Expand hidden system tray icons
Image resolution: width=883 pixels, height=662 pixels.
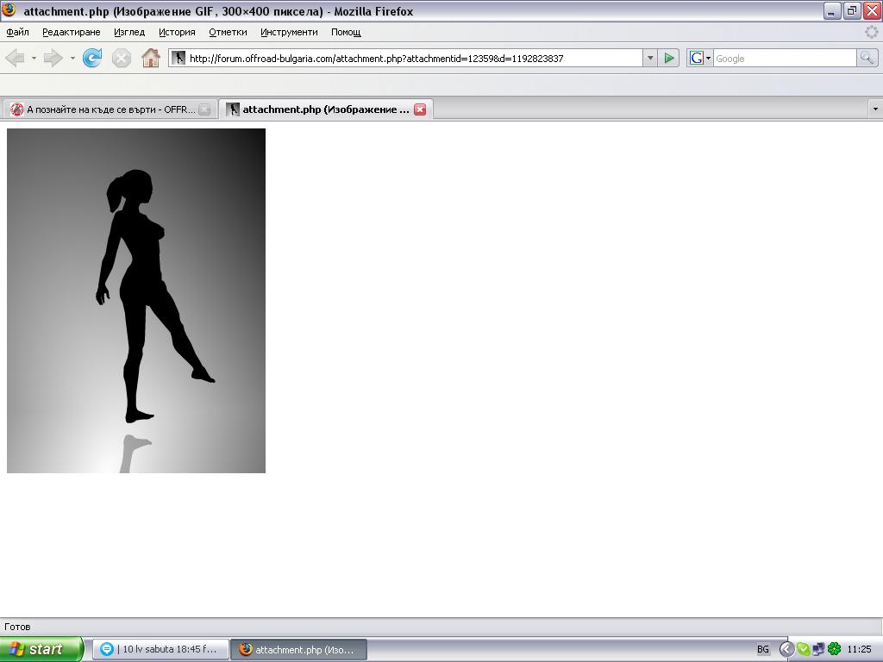pyautogui.click(x=786, y=649)
